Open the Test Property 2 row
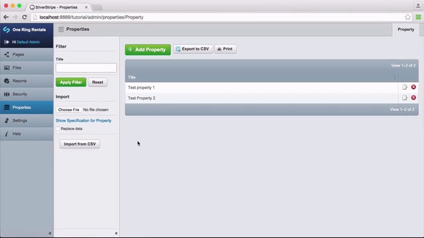The image size is (424, 238). tap(262, 99)
